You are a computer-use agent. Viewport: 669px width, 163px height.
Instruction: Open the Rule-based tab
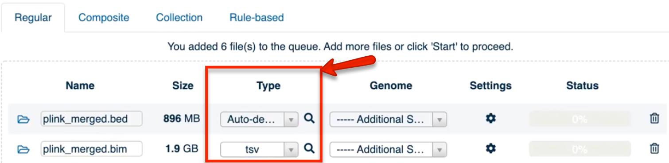257,18
